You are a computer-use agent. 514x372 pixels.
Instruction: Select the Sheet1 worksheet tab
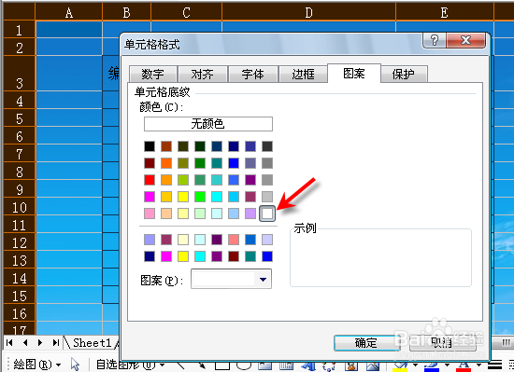[x=93, y=342]
